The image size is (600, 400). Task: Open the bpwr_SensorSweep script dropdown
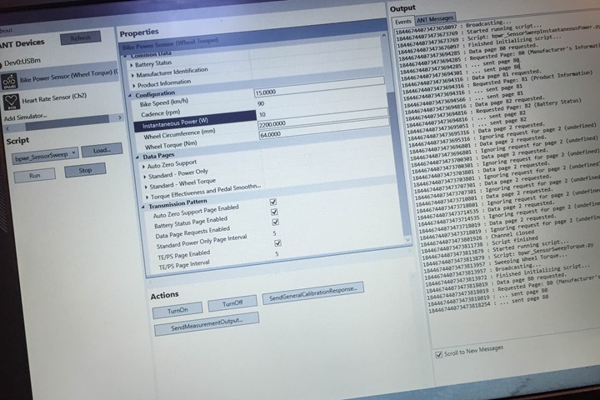(74, 154)
